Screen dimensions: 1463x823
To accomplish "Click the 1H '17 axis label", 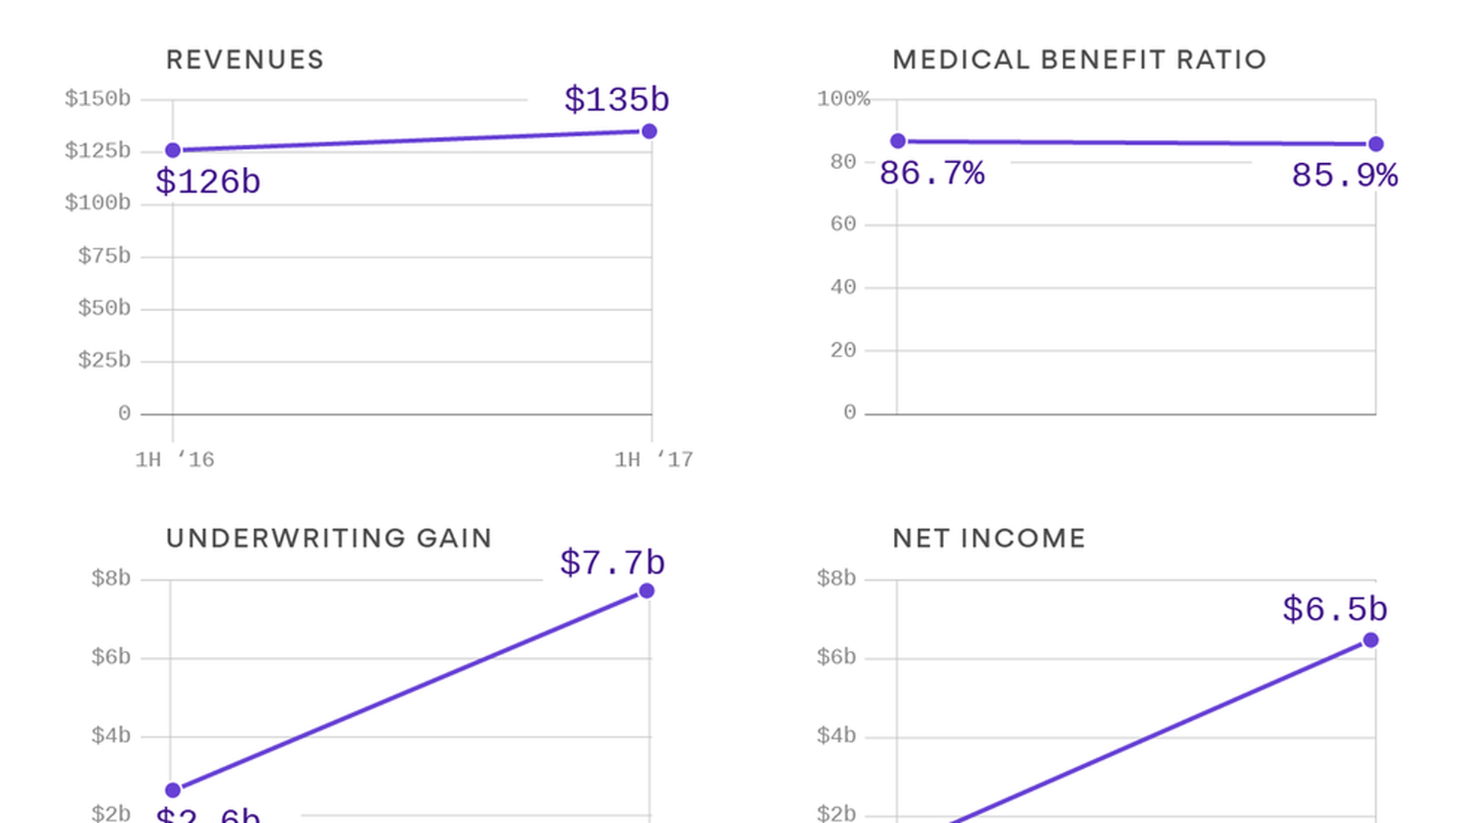I will click(x=654, y=460).
